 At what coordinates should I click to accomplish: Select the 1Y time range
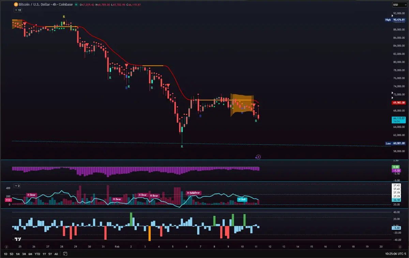(44, 254)
